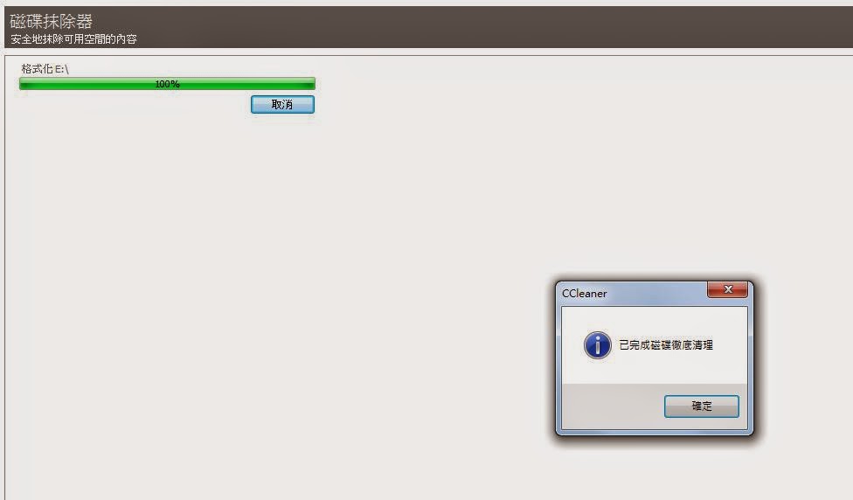Click the green format progress bar
The height and width of the screenshot is (500, 853).
pyautogui.click(x=167, y=84)
